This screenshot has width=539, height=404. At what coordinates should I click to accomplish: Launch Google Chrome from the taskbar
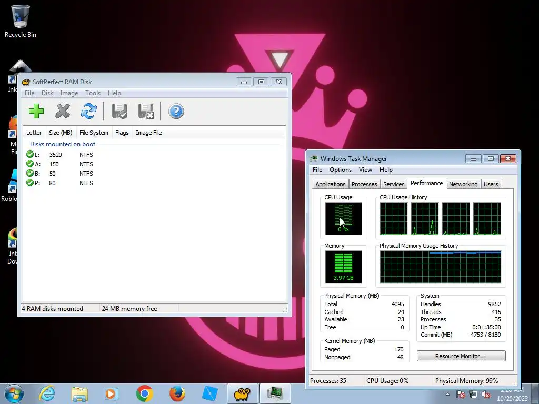coord(144,393)
